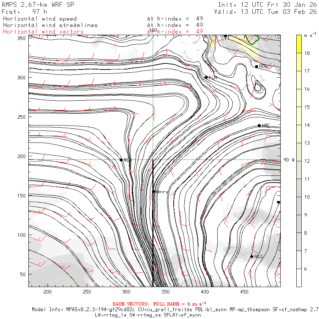Click the "m s-1" colorbar unit label
Screen dimensions: 319x319
(310, 35)
